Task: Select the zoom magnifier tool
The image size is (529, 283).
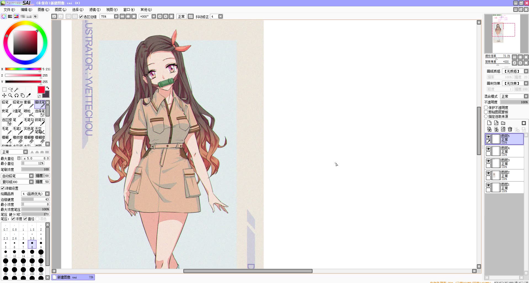Action: (10, 96)
